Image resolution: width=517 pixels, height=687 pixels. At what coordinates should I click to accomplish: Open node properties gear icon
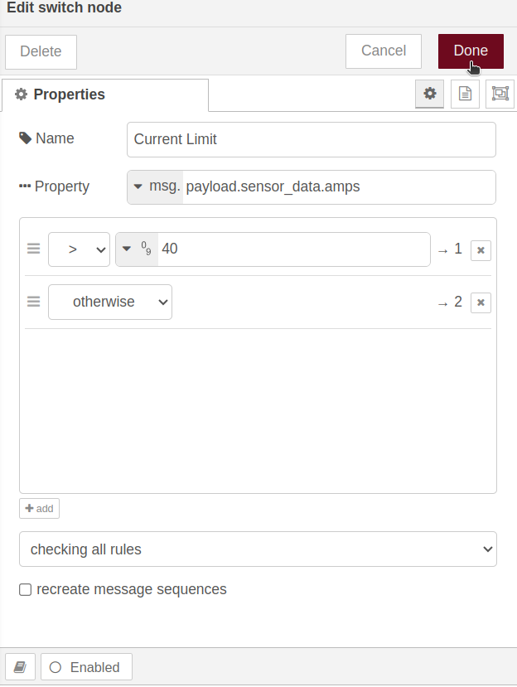[x=429, y=94]
